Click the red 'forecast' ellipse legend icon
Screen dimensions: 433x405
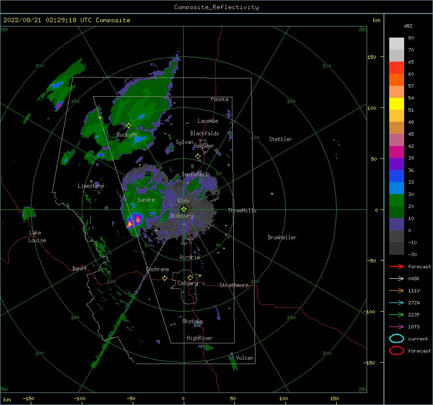click(396, 351)
